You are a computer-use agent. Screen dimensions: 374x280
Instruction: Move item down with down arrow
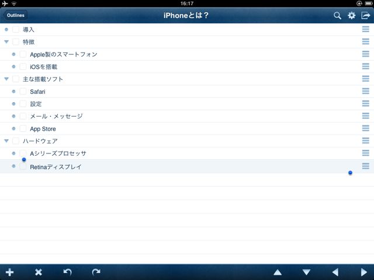(x=306, y=272)
